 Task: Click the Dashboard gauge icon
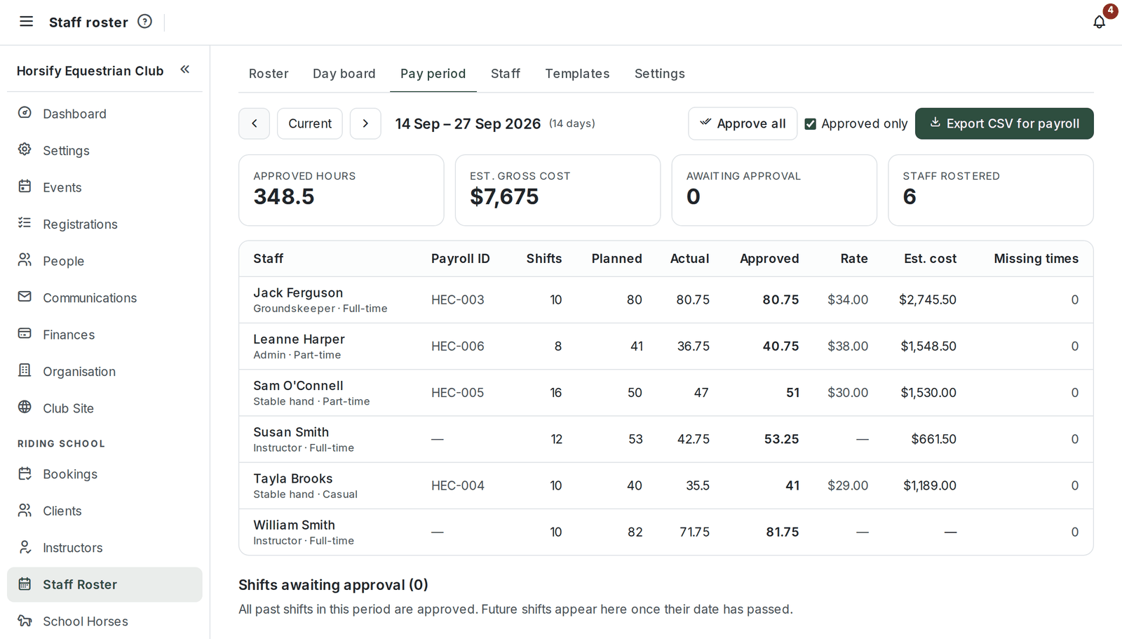tap(25, 113)
